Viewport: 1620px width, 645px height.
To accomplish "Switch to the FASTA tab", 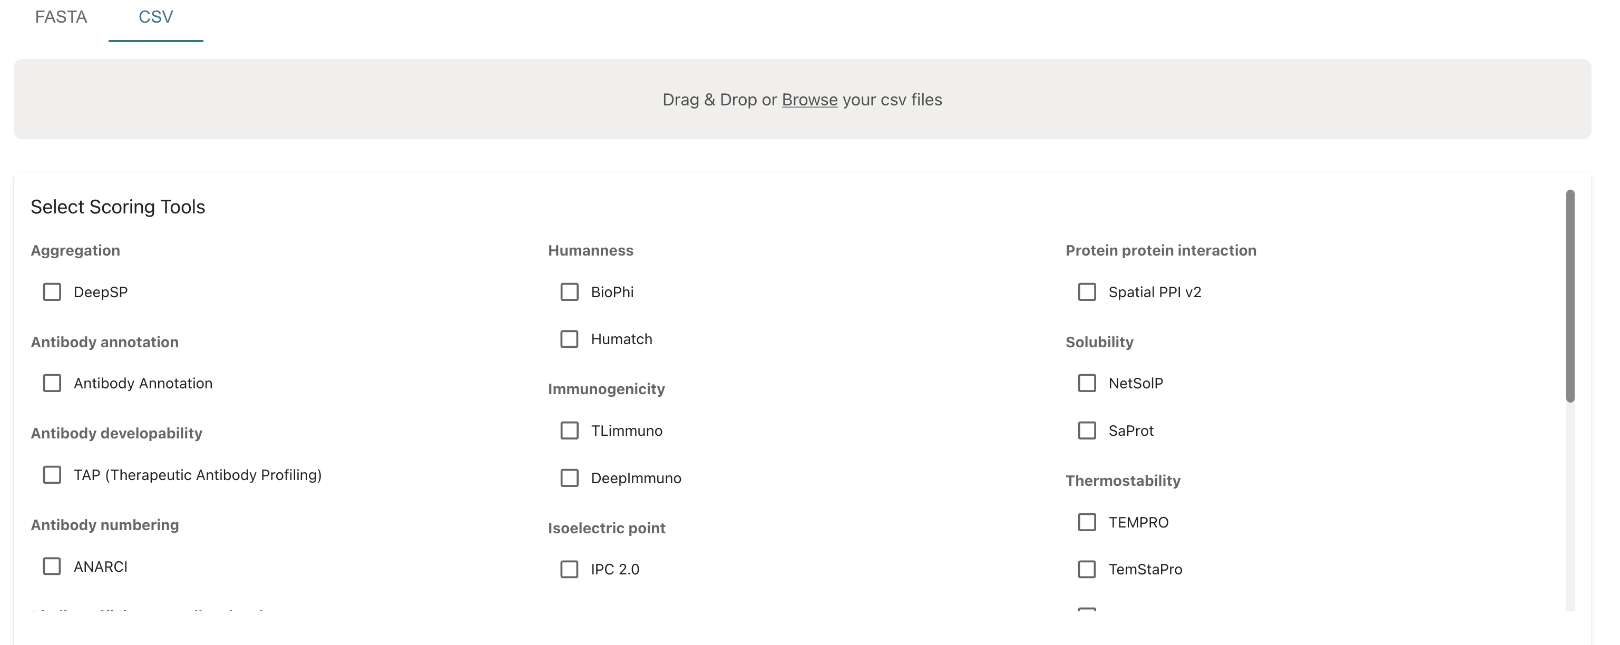I will 61,17.
